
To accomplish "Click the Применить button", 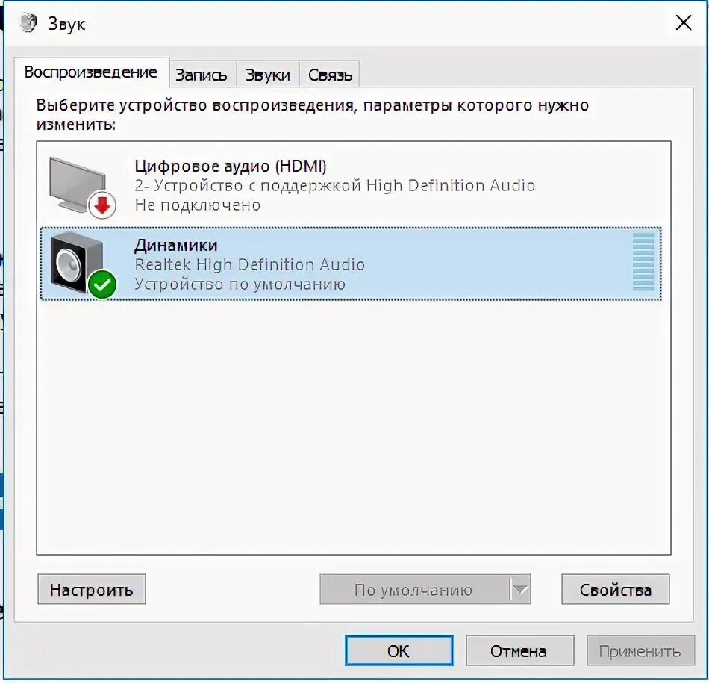I will (640, 650).
